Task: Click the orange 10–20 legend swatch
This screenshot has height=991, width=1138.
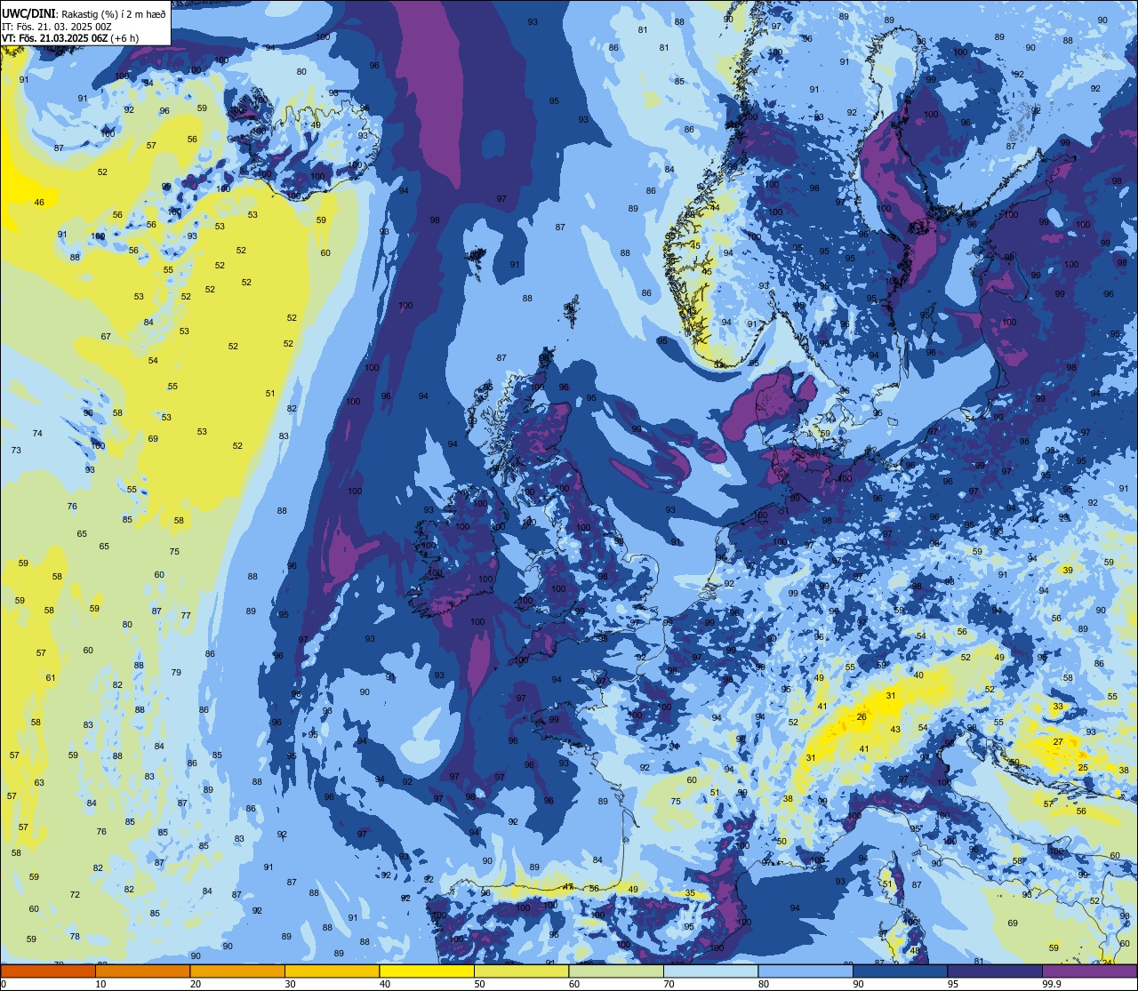Action: point(142,971)
